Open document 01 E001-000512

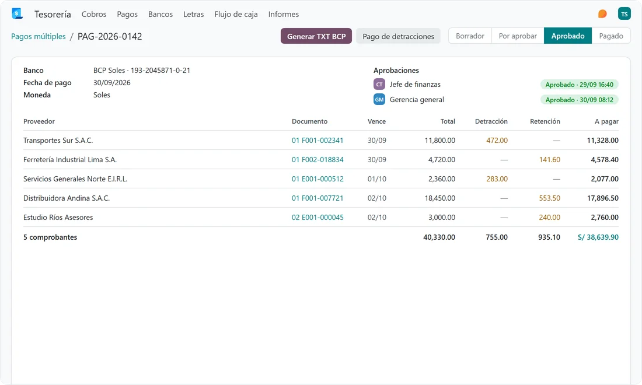317,179
